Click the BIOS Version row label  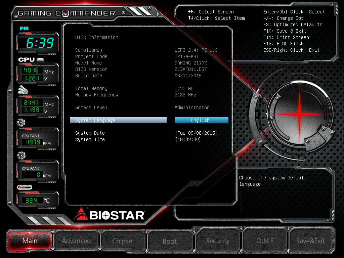[91, 69]
